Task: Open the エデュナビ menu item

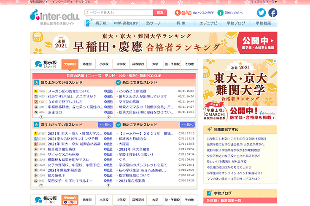Action: point(208,23)
